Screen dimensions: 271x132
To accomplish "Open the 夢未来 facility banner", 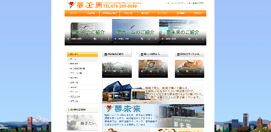I will [x=153, y=116].
